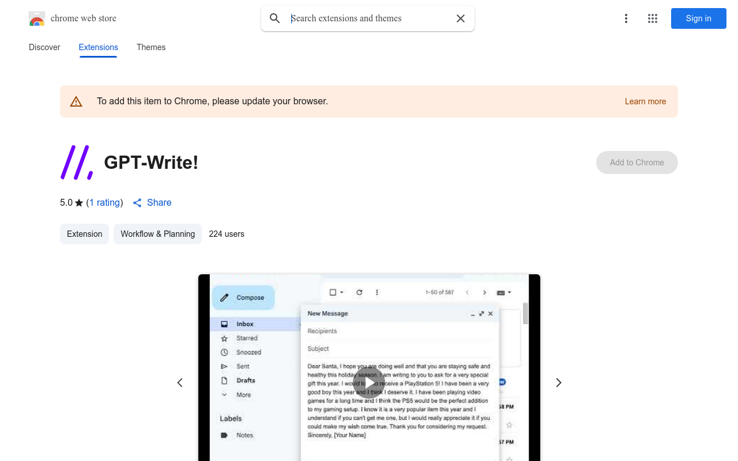
Task: Go to previous screenshot with left chevron
Action: click(180, 383)
